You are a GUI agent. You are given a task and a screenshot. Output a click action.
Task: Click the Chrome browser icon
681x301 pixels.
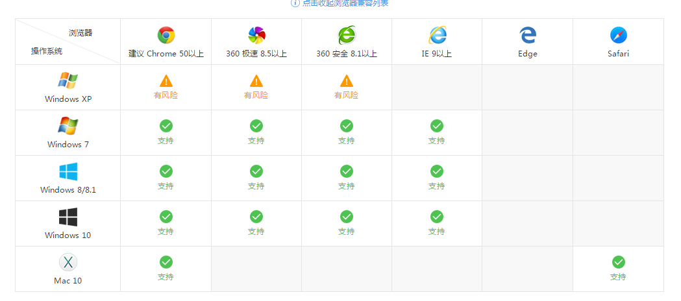coord(166,35)
